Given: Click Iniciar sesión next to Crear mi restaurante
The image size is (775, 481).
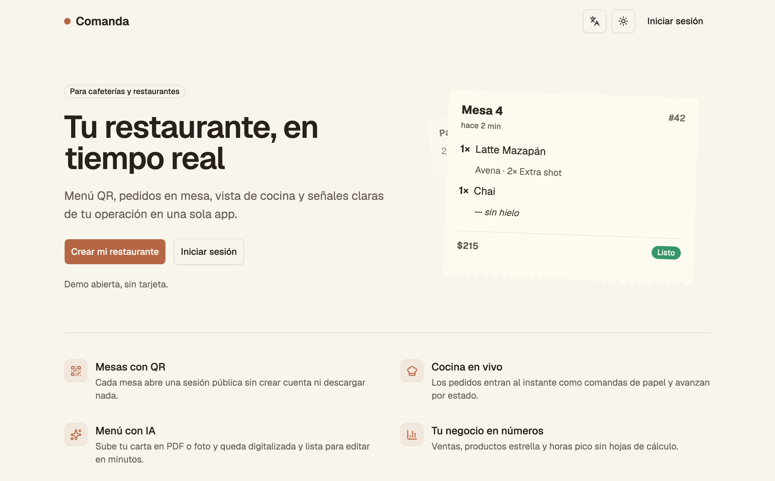Looking at the screenshot, I should [x=209, y=252].
